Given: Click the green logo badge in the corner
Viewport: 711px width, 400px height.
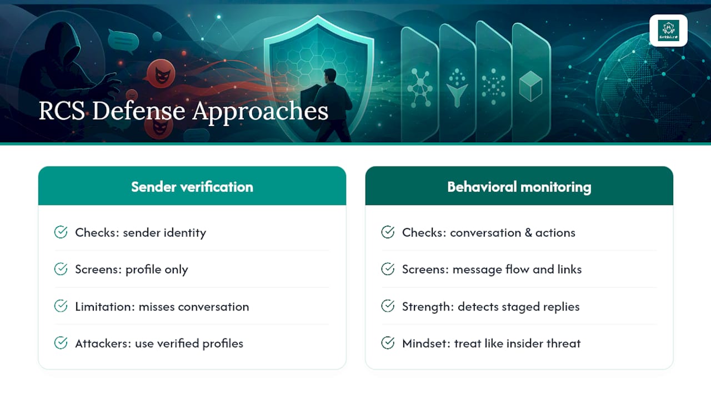Looking at the screenshot, I should click(x=668, y=31).
